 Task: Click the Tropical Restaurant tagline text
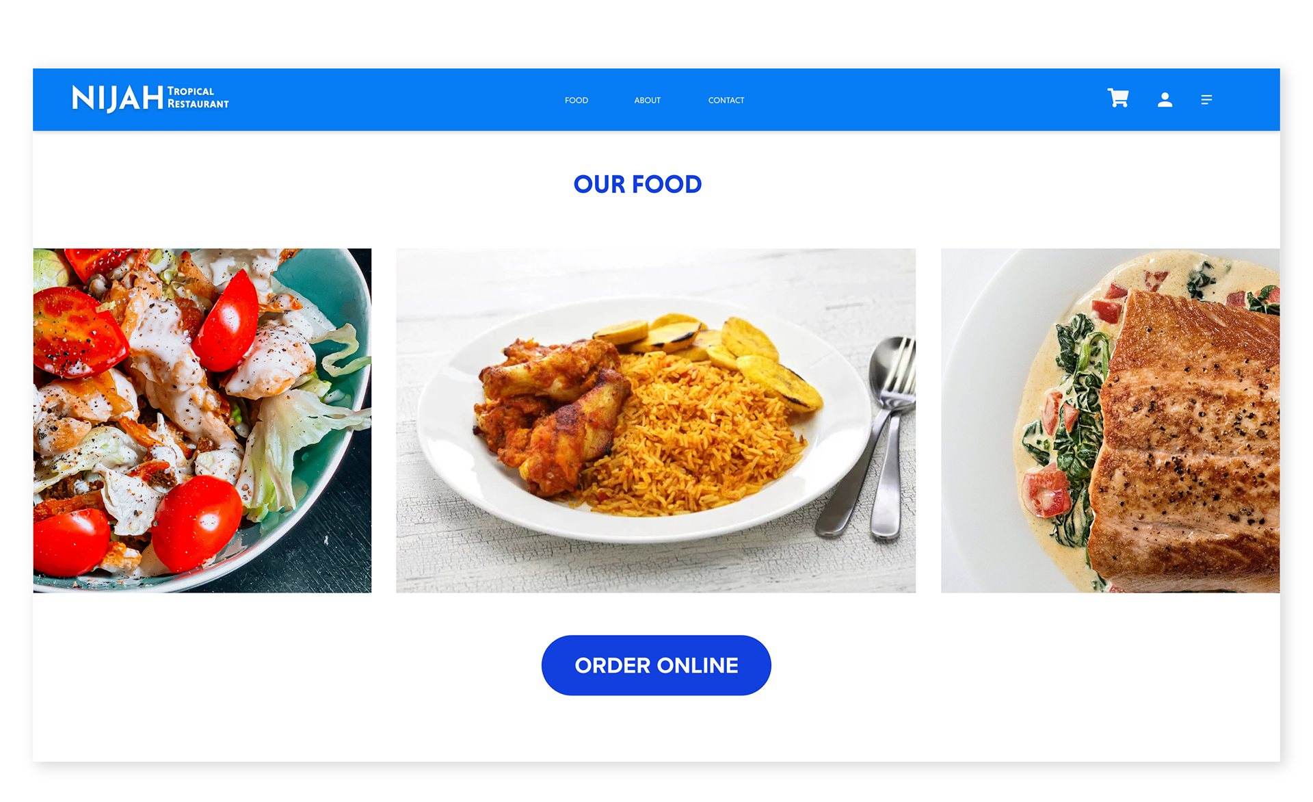click(x=198, y=98)
